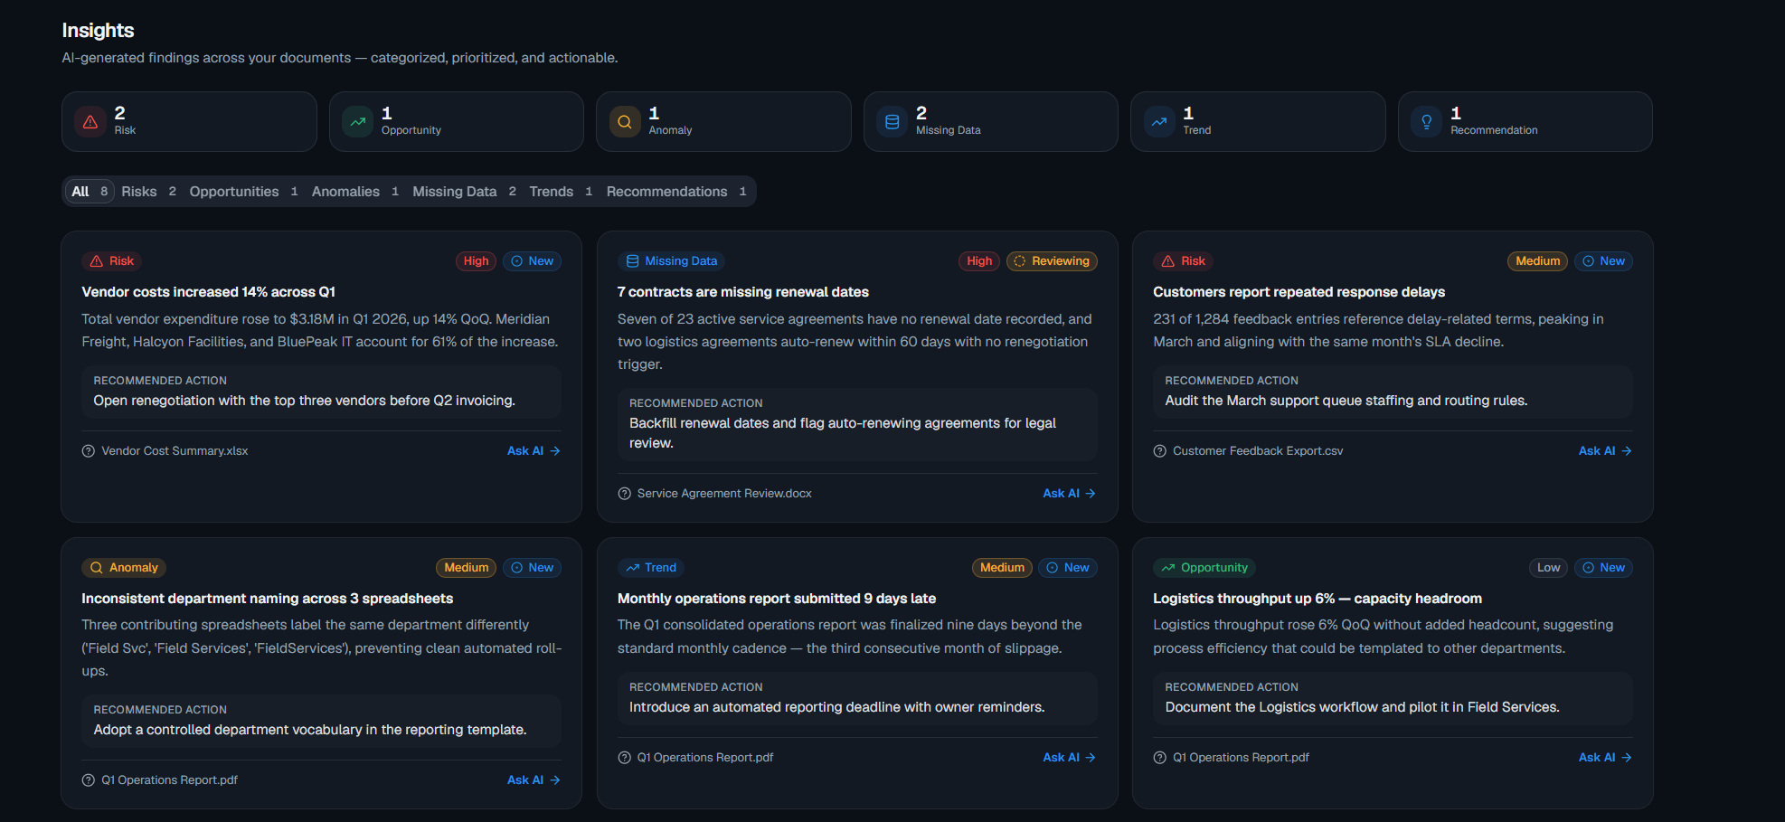
Task: Click the Trend arrow icon in summary card
Action: click(x=1159, y=121)
